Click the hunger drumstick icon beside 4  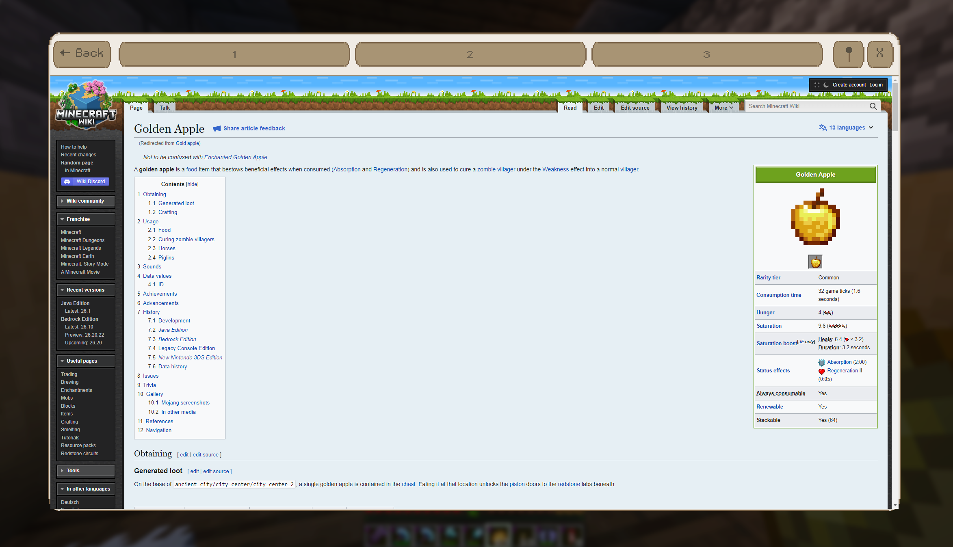click(x=827, y=313)
